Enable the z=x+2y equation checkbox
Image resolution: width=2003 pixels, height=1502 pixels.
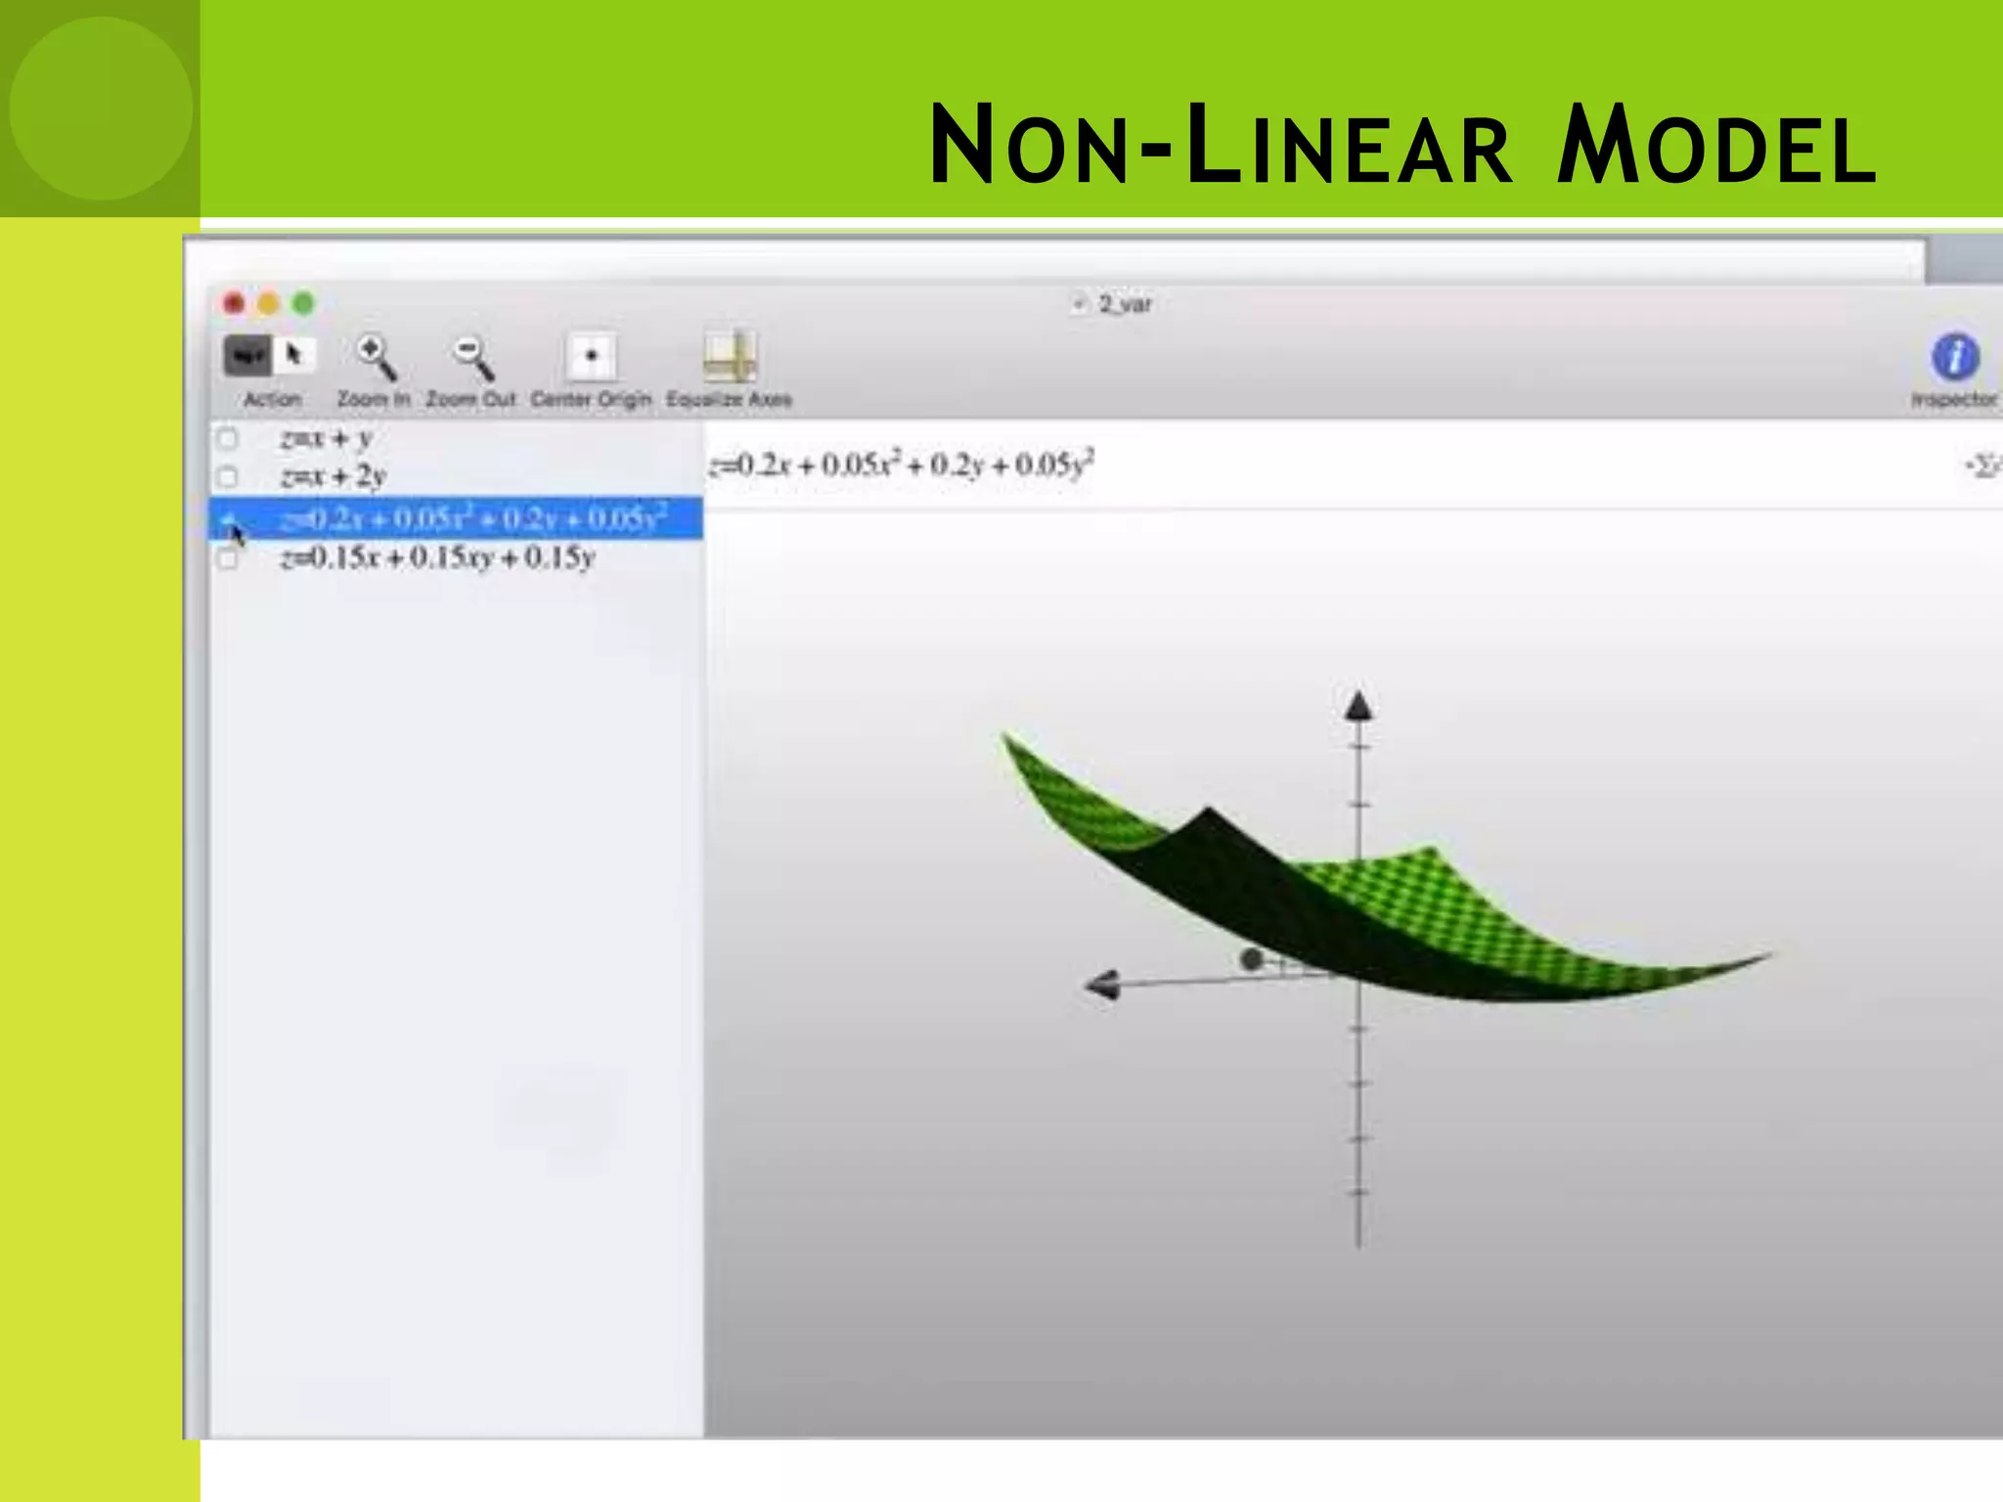pos(227,477)
